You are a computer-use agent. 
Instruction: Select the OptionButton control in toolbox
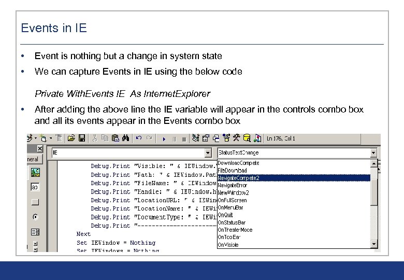[35, 217]
